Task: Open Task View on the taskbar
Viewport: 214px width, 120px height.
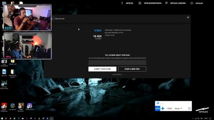Action: tap(6, 118)
